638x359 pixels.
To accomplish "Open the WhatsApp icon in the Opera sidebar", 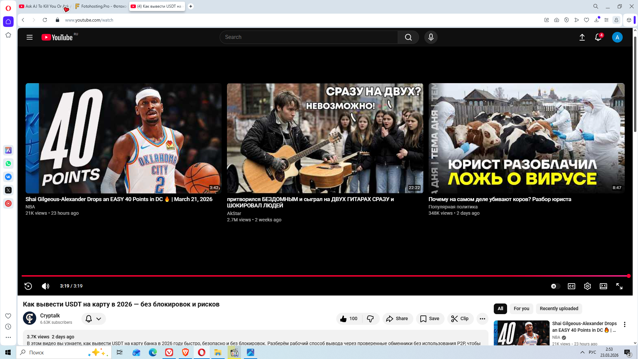I will pos(8,164).
